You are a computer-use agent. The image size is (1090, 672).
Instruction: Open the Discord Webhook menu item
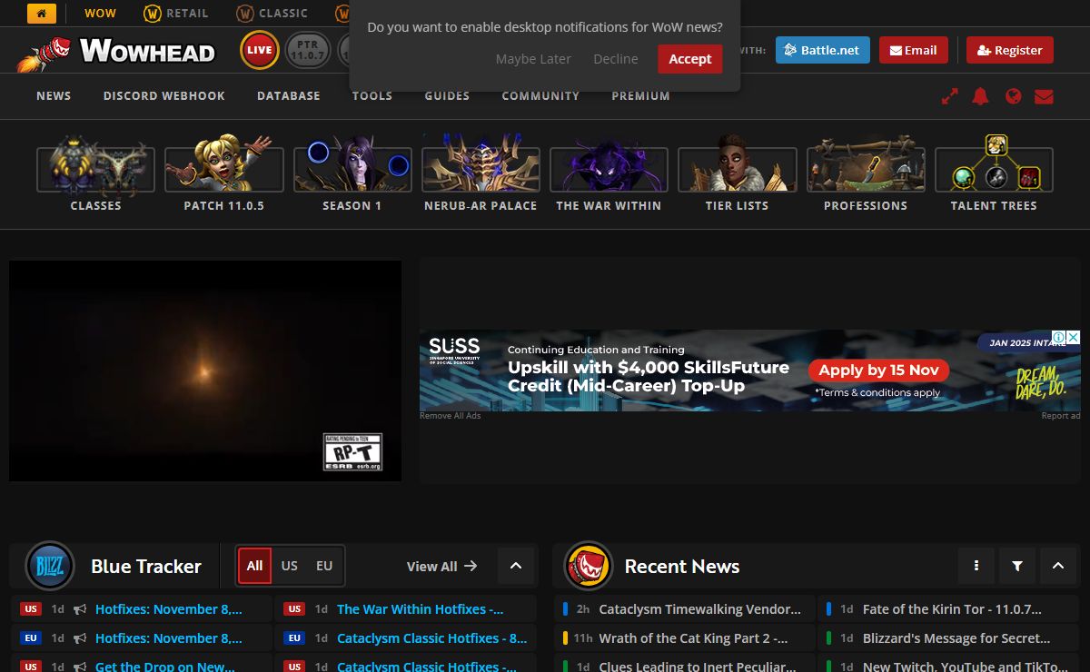click(164, 96)
